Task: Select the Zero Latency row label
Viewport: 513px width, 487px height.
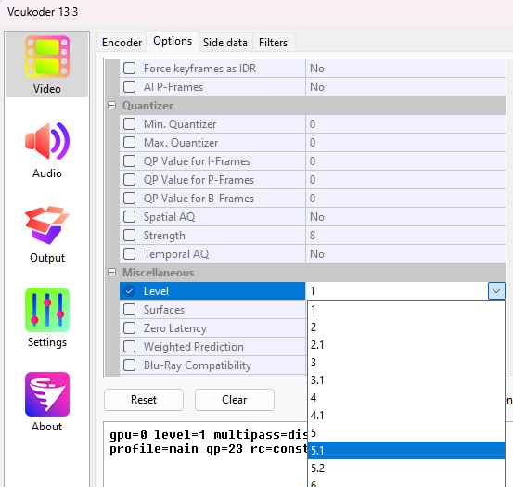Action: click(x=175, y=328)
